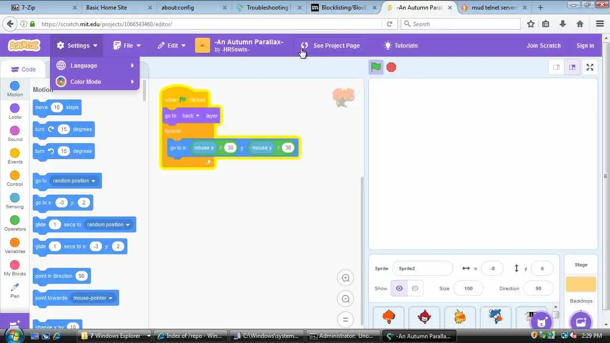Zoom in the code workspace

point(346,278)
